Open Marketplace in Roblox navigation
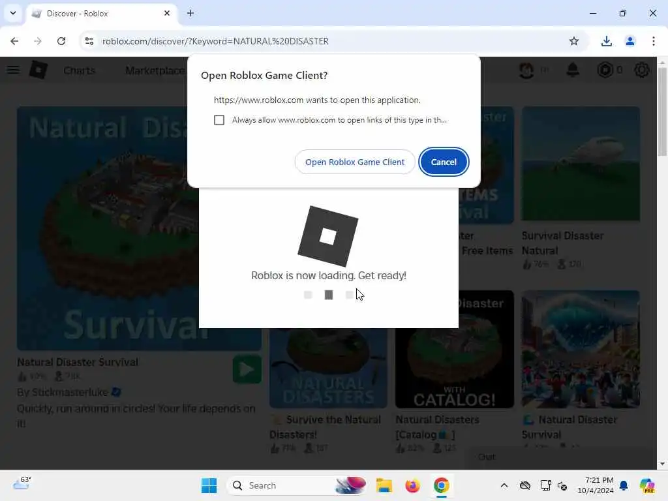Screen dimensions: 668x501 (x=155, y=70)
